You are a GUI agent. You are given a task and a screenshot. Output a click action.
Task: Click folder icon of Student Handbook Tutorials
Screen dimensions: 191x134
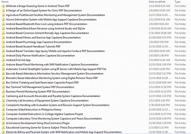(3, 47)
